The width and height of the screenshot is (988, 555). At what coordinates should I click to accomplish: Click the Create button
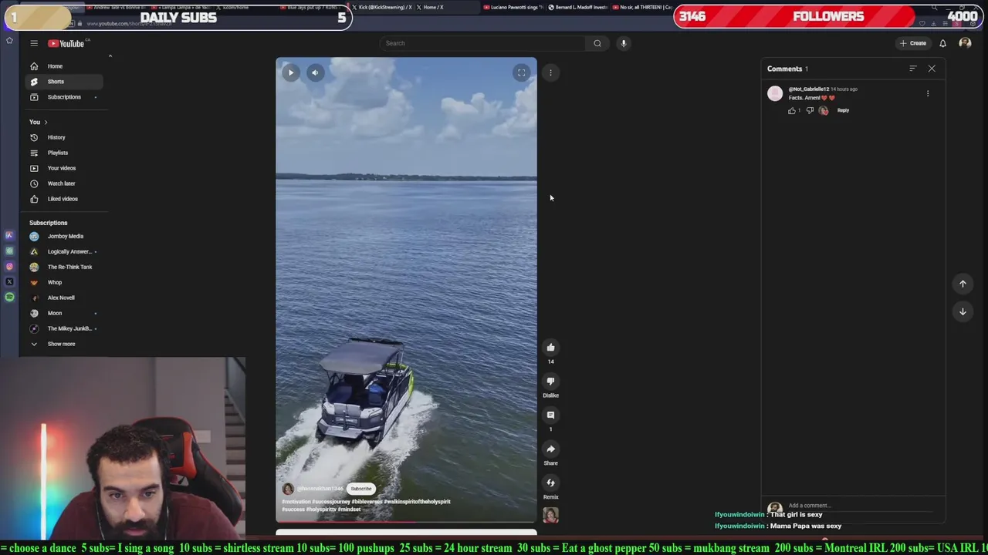tap(912, 43)
